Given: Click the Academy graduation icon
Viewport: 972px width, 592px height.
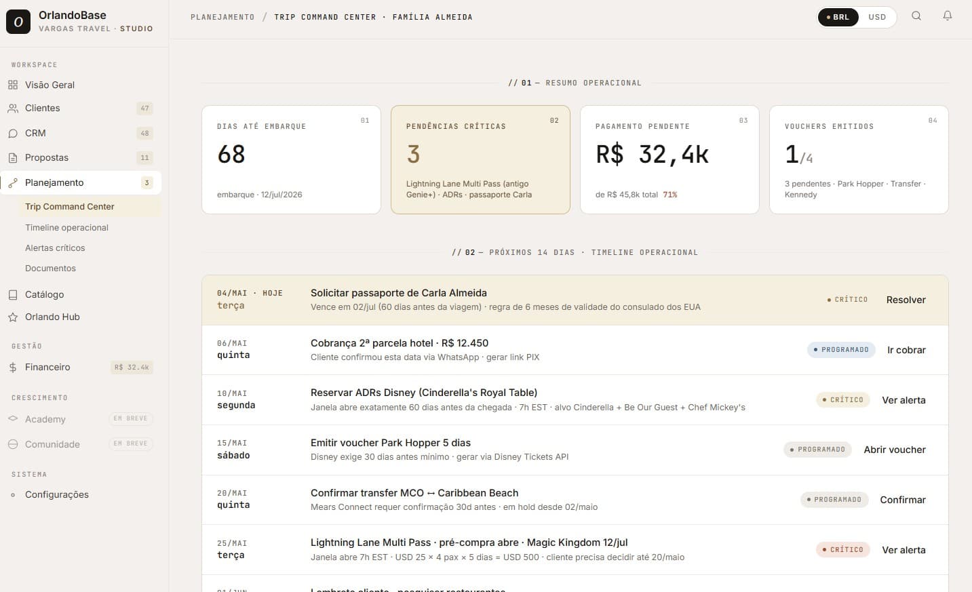Looking at the screenshot, I should point(13,419).
